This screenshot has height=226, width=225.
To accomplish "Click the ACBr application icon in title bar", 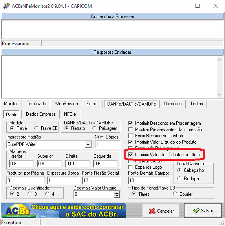I will point(7,6).
